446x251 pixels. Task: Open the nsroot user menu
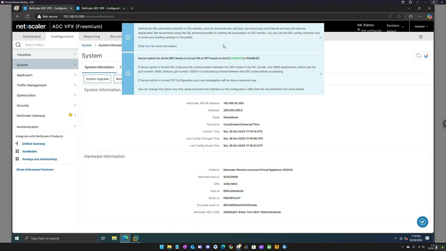click(x=421, y=26)
